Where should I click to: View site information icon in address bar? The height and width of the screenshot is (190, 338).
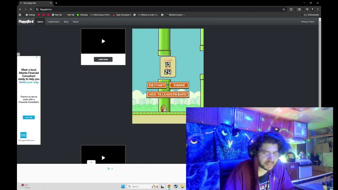(x=37, y=9)
